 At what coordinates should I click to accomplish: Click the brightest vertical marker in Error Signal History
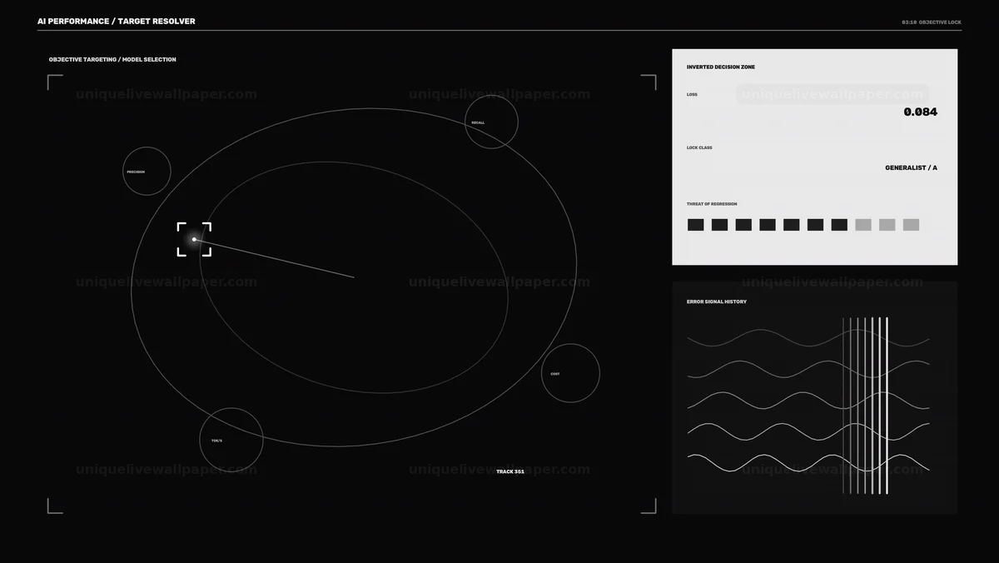pos(887,406)
